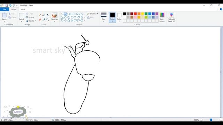Click the Paste clipboard button
The image size is (223, 125).
click(x=4, y=15)
